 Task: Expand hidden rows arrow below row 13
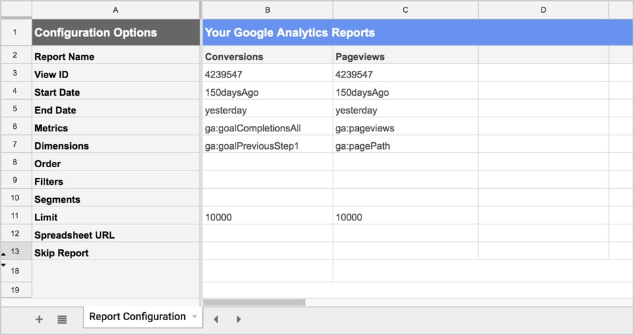point(3,254)
